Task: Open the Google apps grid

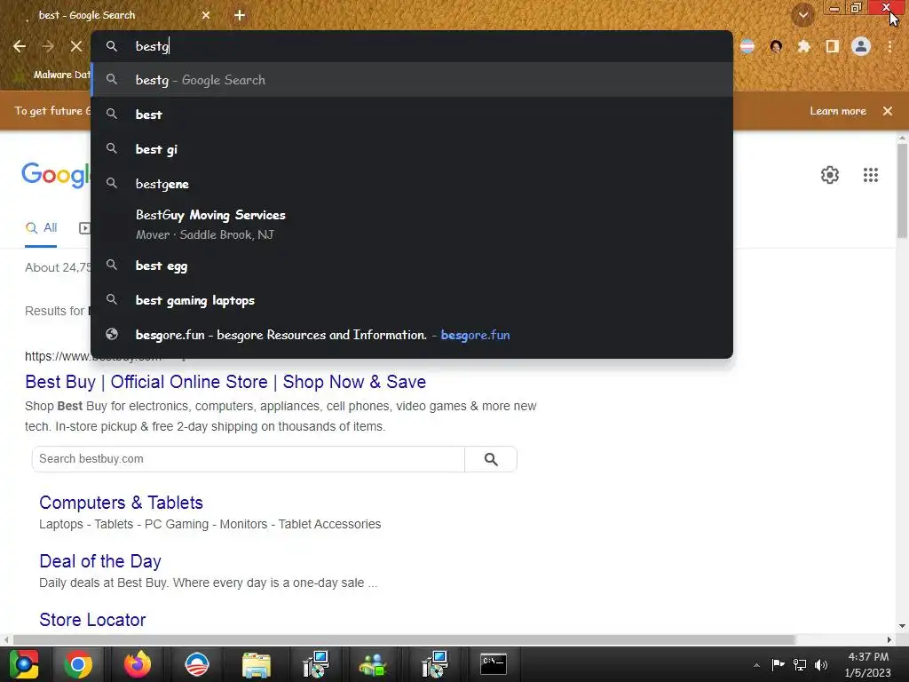Action: pyautogui.click(x=870, y=175)
